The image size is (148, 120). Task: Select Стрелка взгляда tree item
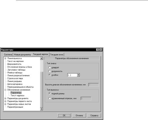[15, 78]
